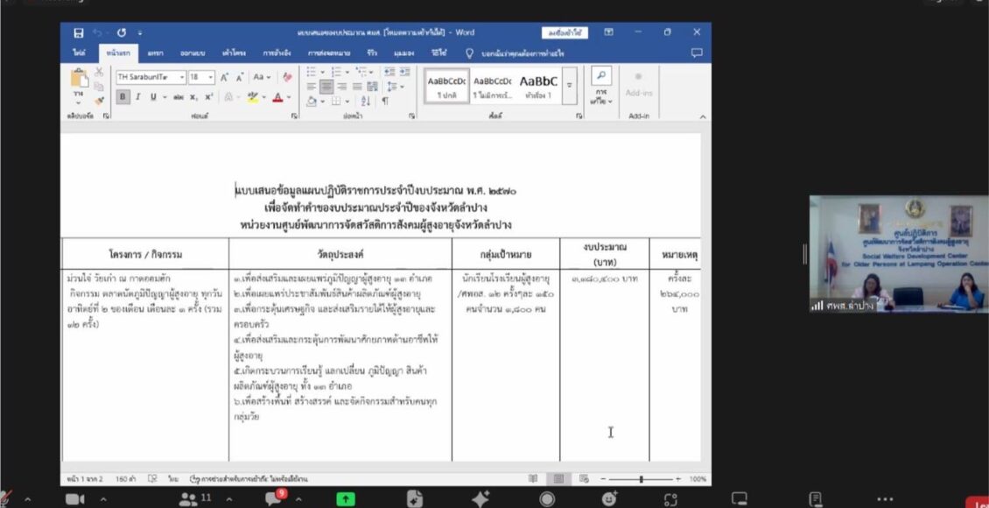989x508 pixels.
Task: Click the zoom out minus button
Action: pos(603,480)
